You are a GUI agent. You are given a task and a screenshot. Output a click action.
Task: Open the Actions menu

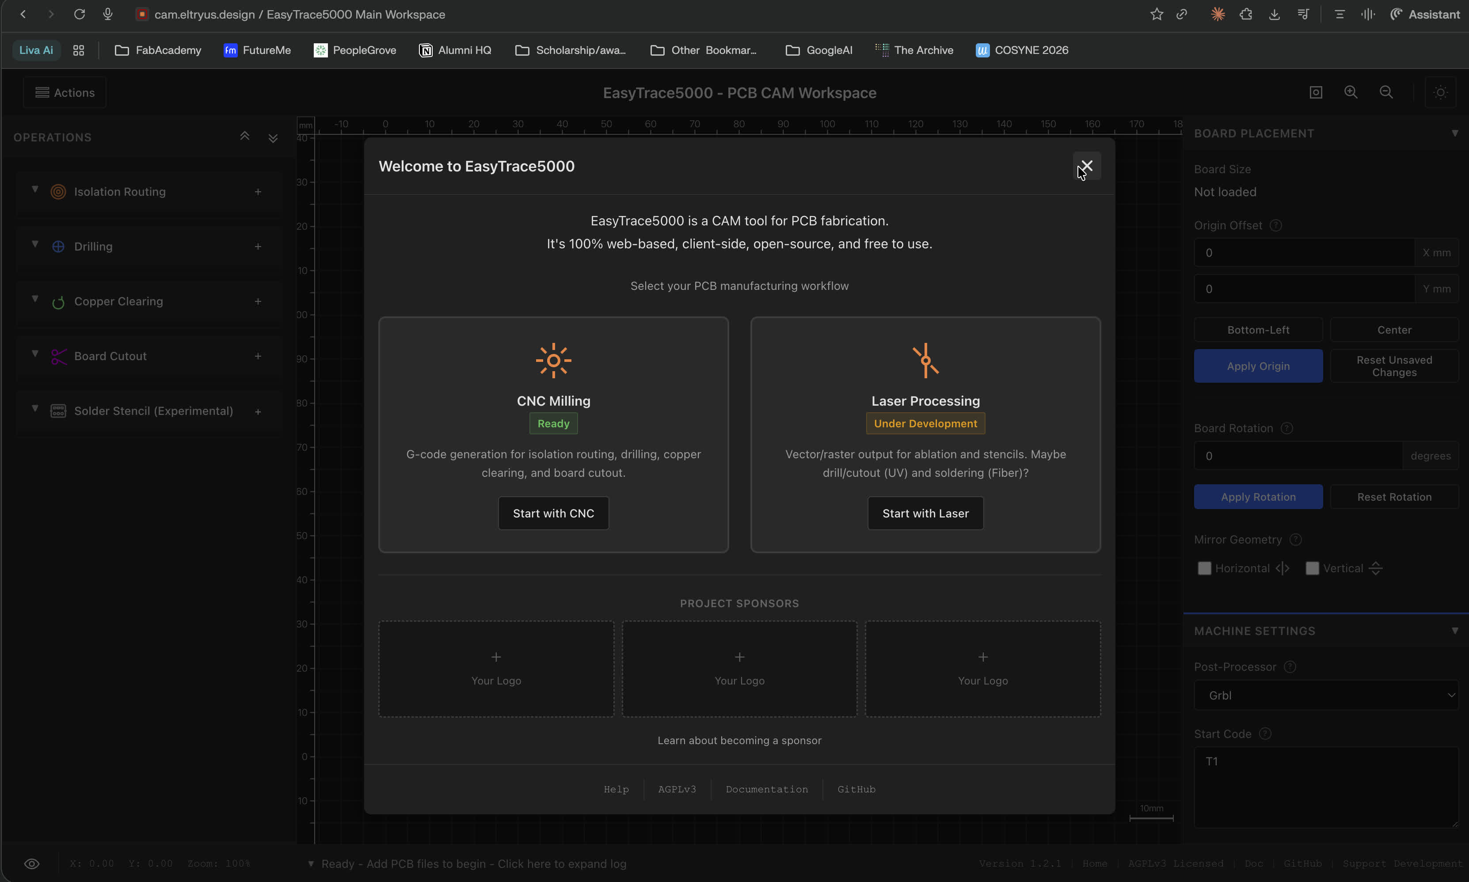point(65,93)
